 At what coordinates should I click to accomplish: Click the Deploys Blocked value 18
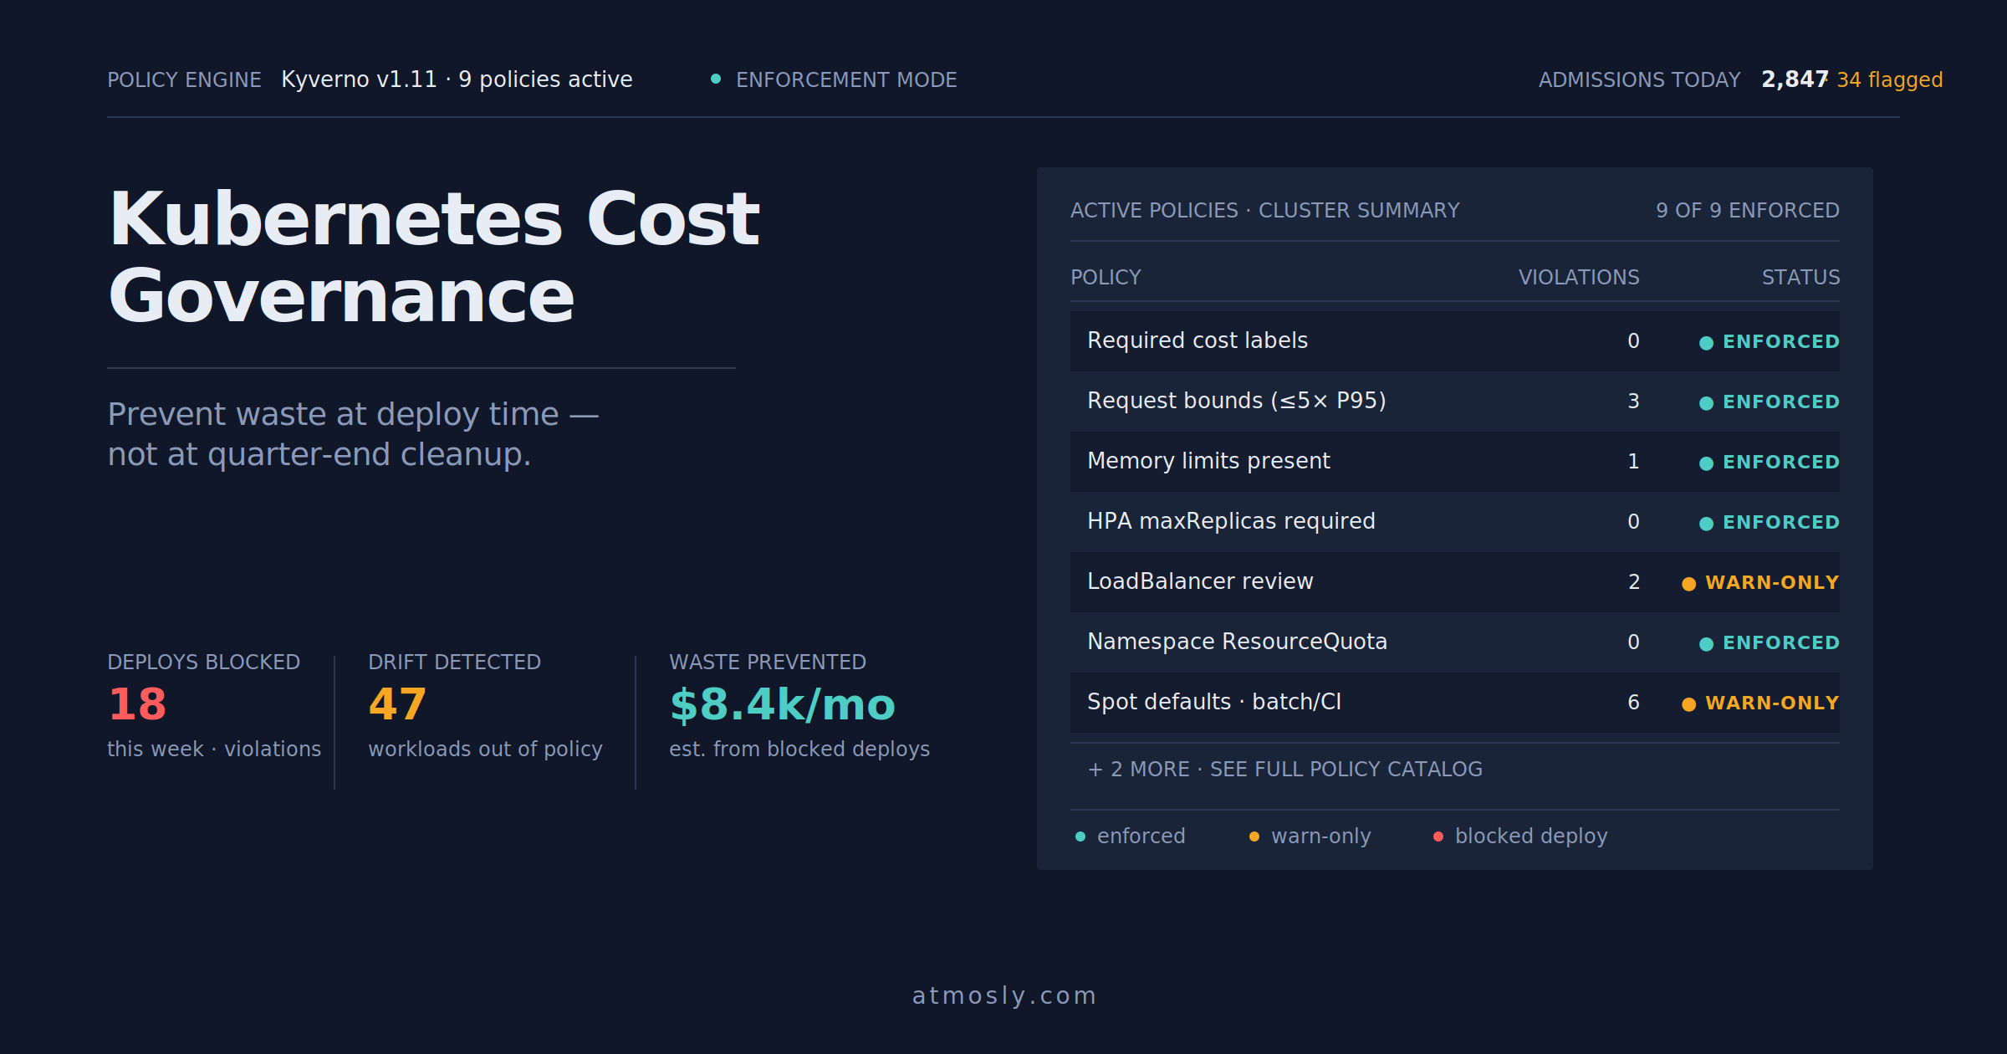137,704
